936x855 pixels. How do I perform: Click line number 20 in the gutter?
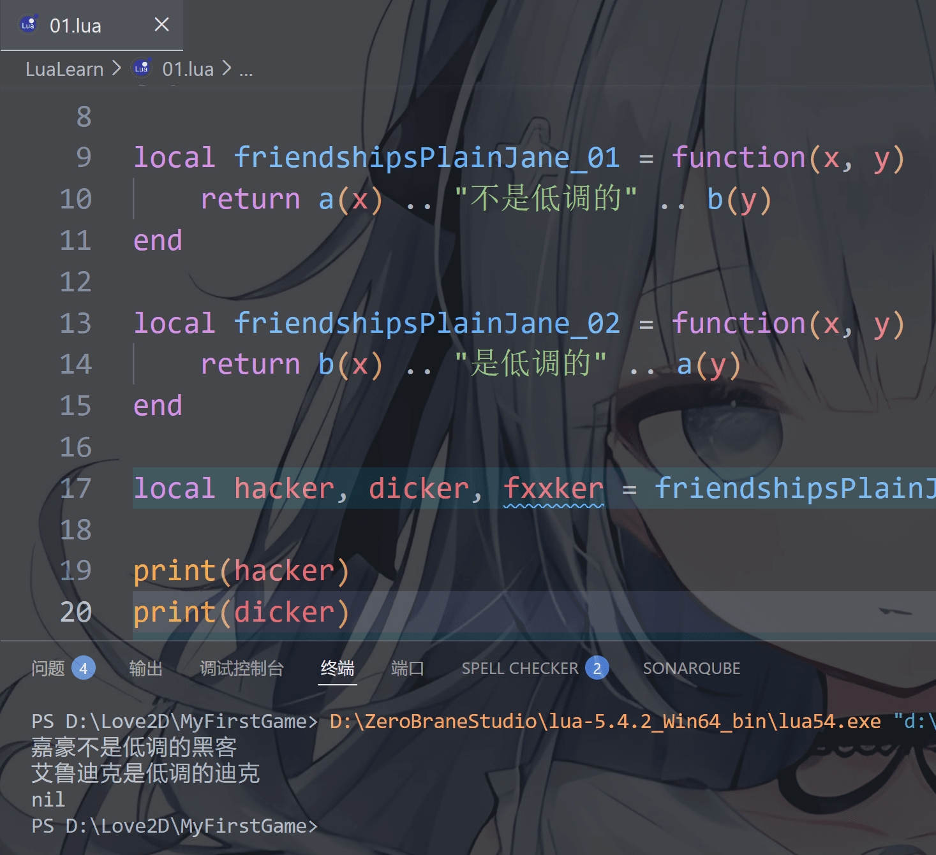pyautogui.click(x=76, y=613)
